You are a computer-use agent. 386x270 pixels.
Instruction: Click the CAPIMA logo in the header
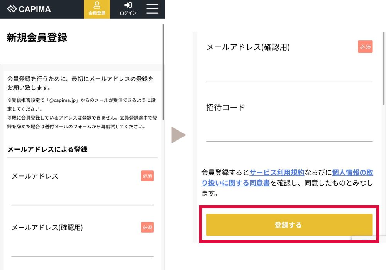click(x=29, y=9)
